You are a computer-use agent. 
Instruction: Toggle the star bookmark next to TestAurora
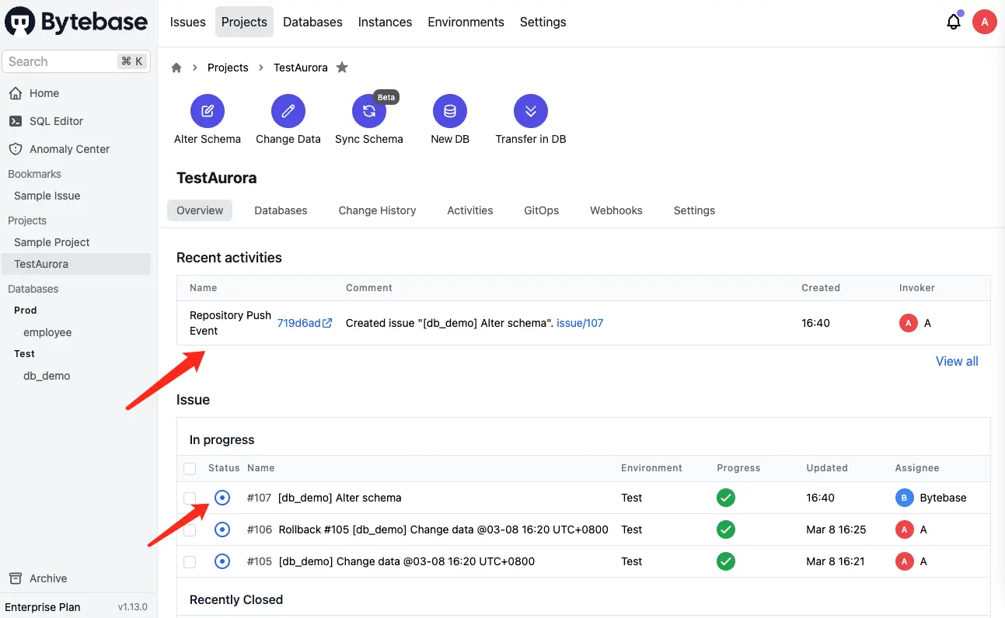coord(342,68)
